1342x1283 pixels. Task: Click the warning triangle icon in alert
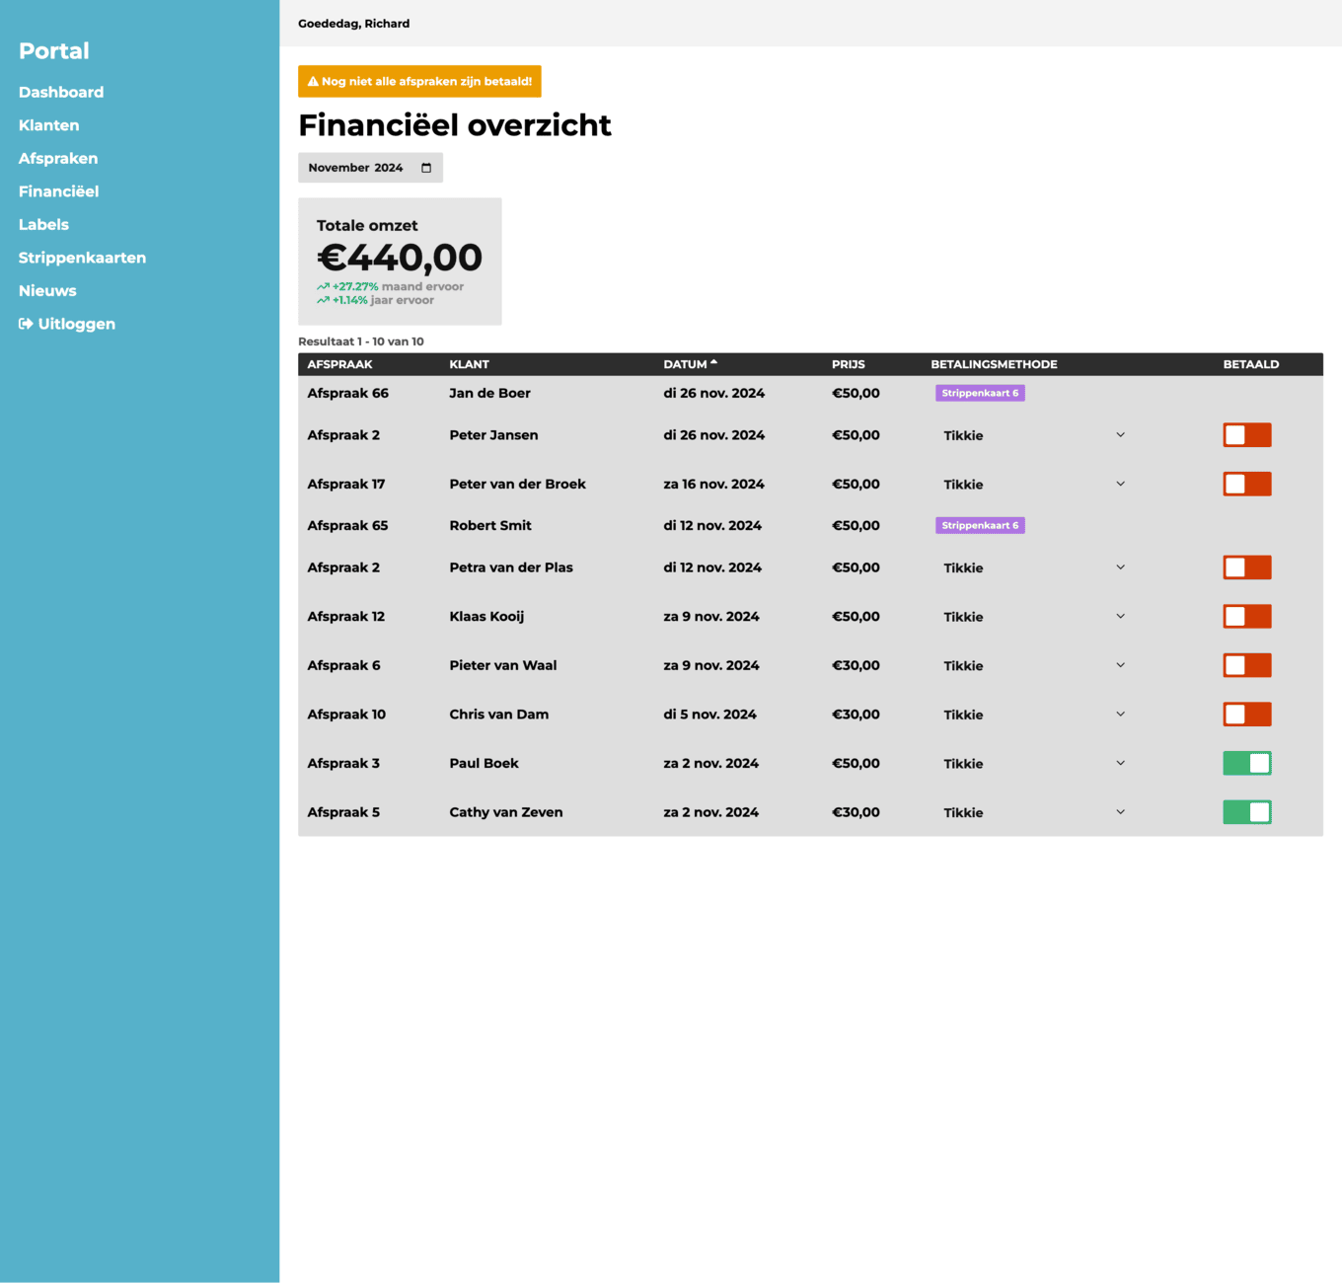coord(313,82)
